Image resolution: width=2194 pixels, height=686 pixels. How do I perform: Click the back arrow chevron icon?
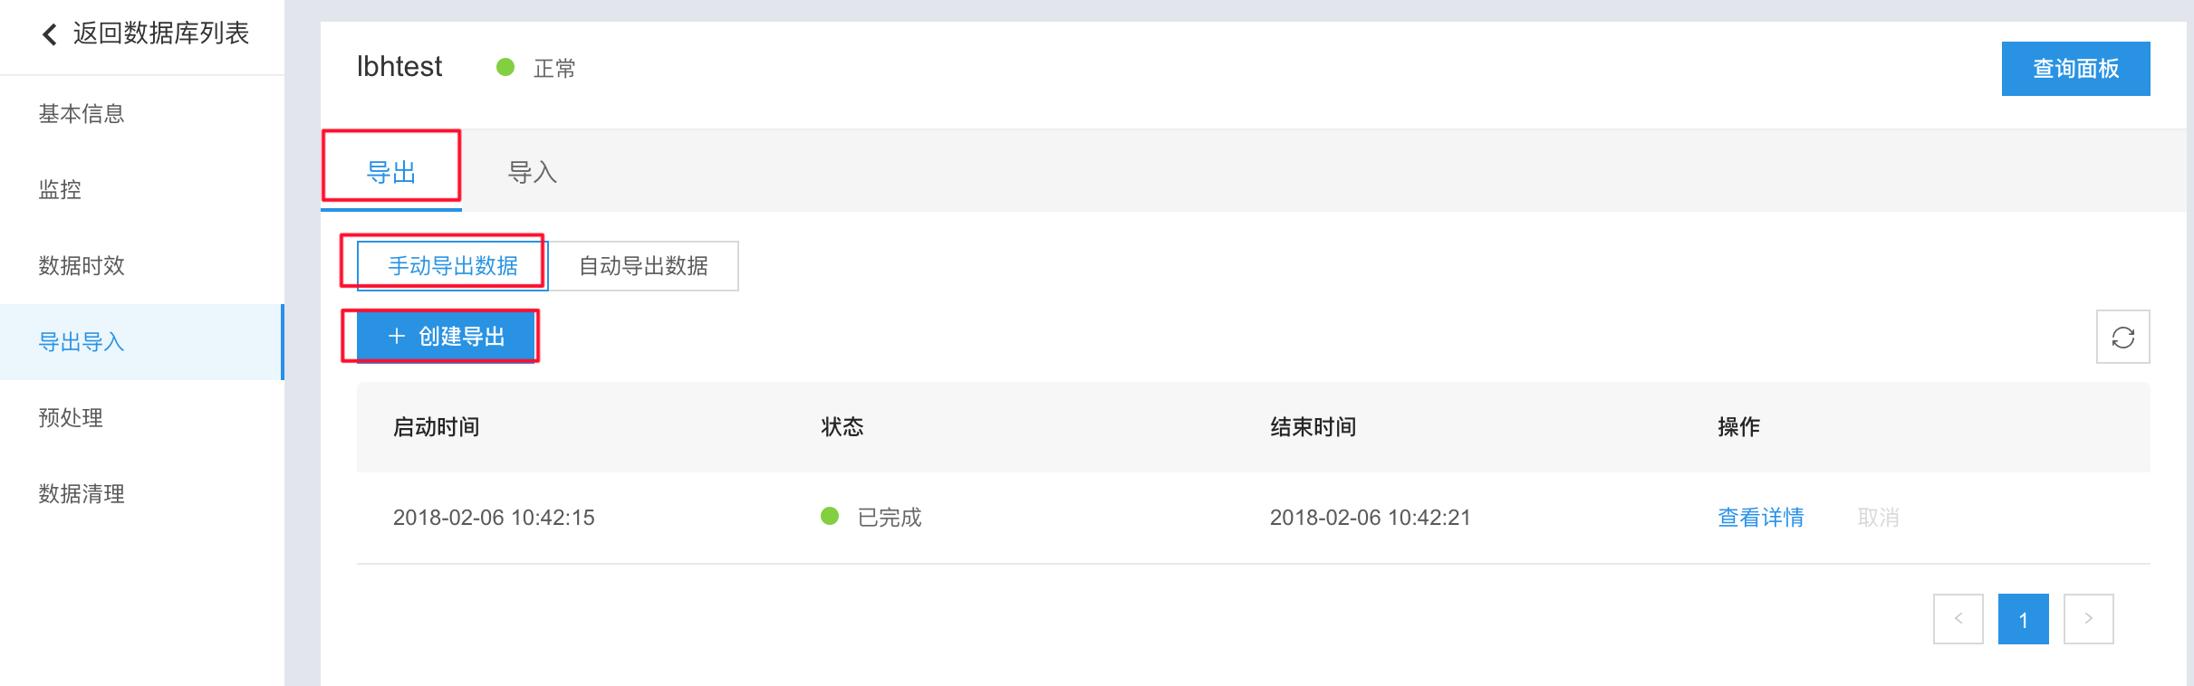coord(50,34)
